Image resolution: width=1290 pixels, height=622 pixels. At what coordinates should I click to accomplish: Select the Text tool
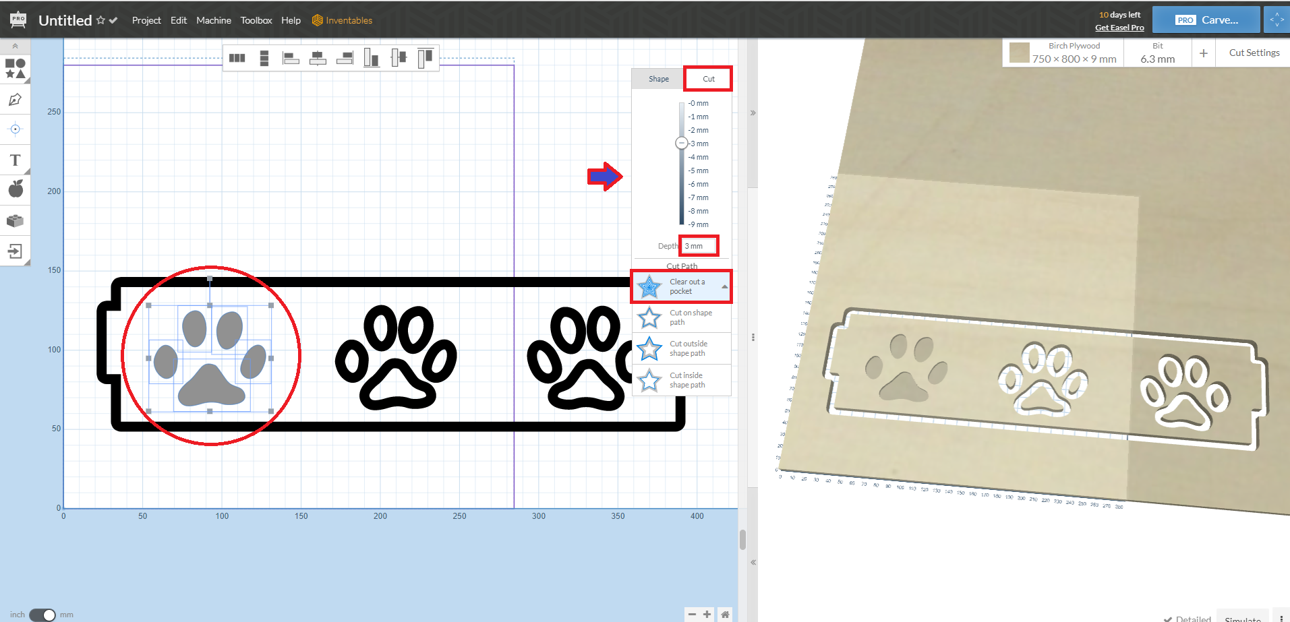pyautogui.click(x=15, y=160)
